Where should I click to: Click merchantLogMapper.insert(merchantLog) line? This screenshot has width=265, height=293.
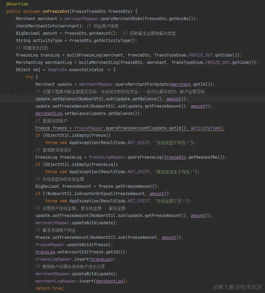point(82,281)
